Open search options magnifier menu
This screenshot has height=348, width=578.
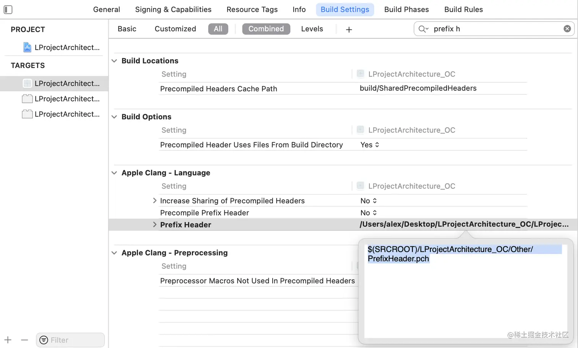423,29
